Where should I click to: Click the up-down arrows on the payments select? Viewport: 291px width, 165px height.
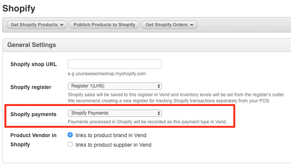tap(159, 113)
